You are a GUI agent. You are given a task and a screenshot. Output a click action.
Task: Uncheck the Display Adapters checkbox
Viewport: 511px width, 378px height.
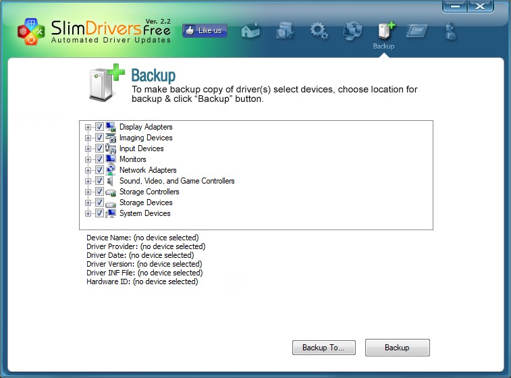coord(99,127)
